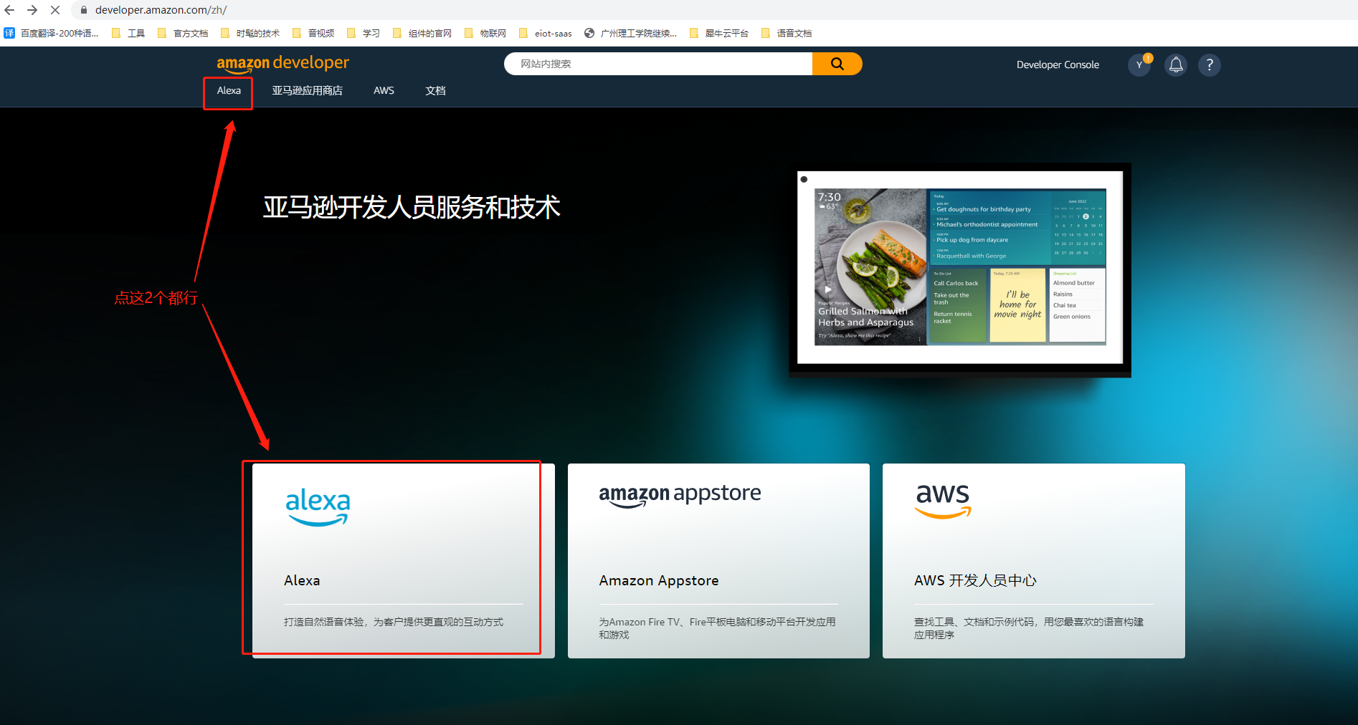The width and height of the screenshot is (1358, 725).
Task: Click the Echo Show device image
Action: click(960, 270)
